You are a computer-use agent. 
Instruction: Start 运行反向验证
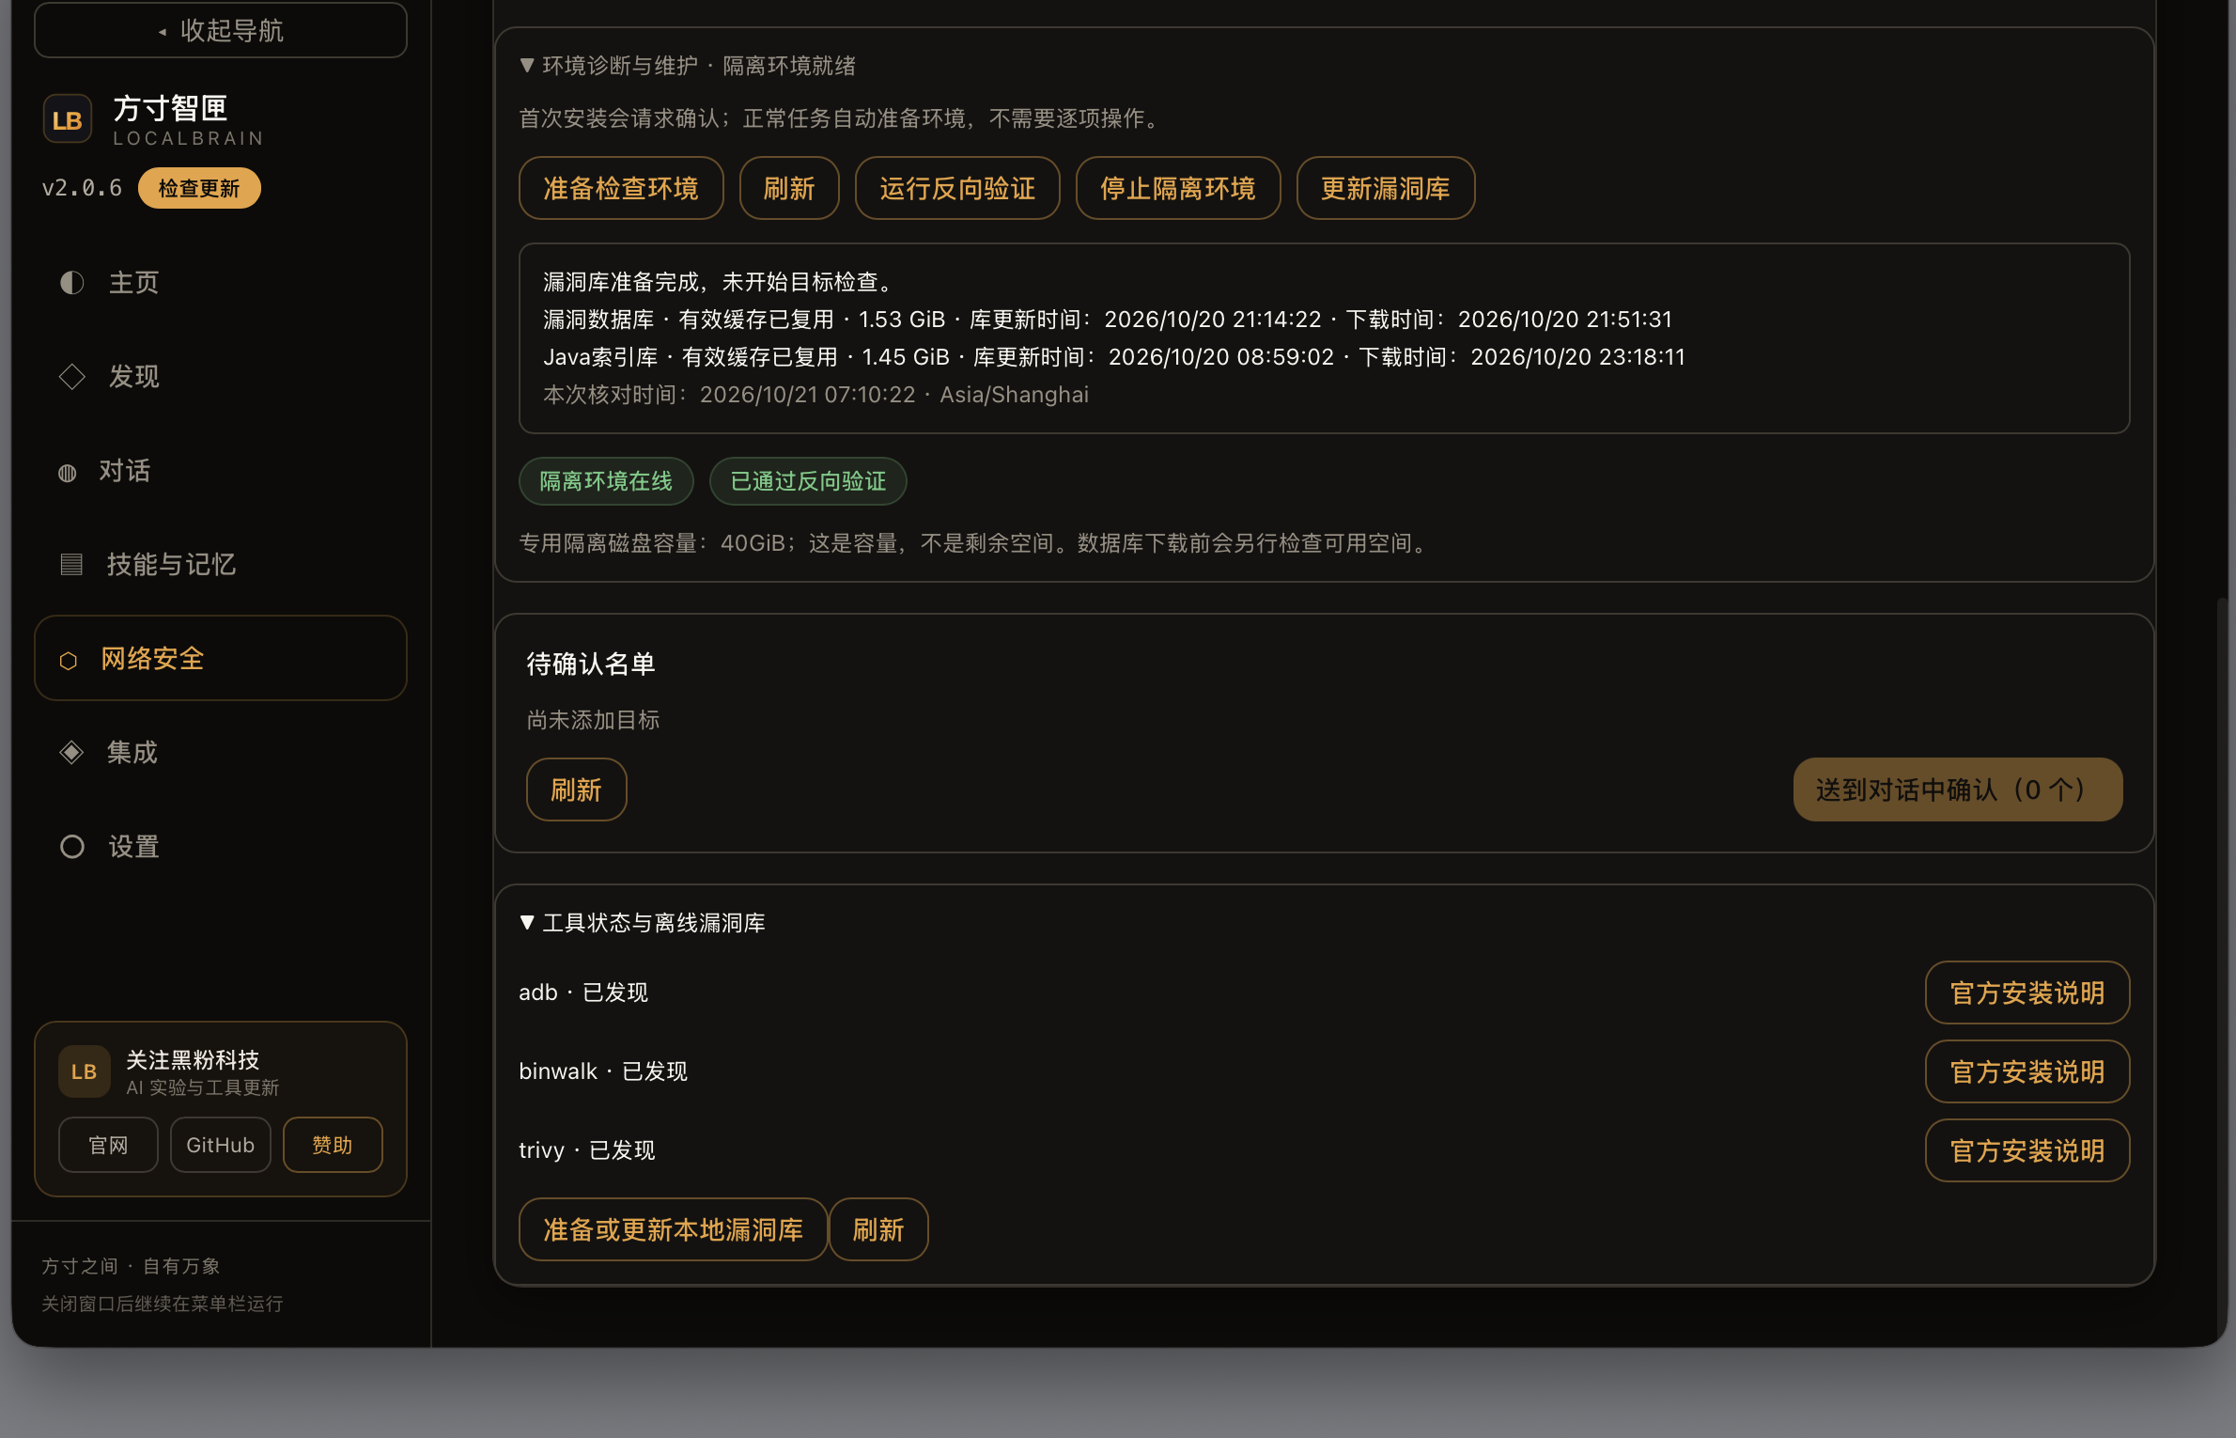coord(957,188)
